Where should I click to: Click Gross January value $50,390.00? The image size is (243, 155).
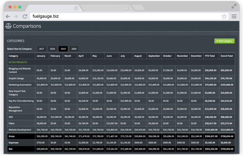(x=42, y=136)
